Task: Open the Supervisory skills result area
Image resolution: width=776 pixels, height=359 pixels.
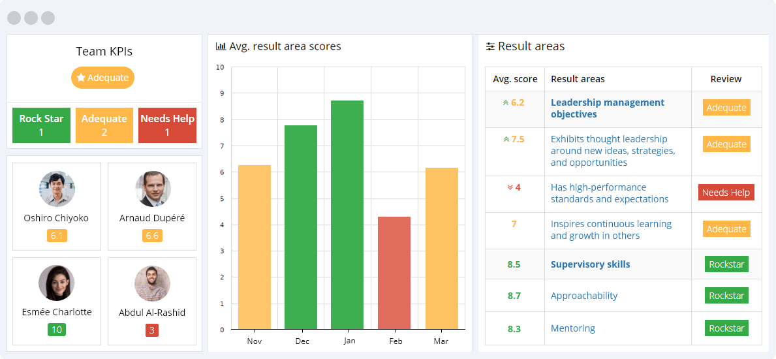Action: (590, 264)
